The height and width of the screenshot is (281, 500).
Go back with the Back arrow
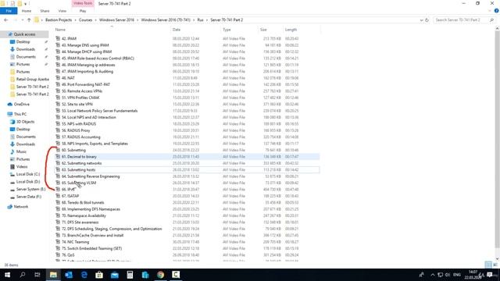(6, 20)
